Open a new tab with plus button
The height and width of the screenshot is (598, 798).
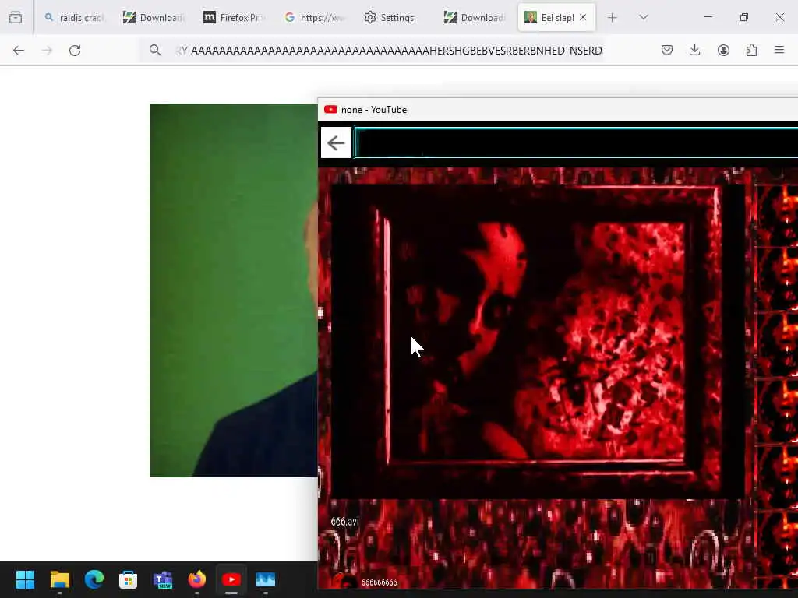(x=613, y=18)
